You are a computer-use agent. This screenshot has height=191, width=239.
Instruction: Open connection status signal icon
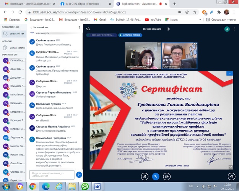pos(227,29)
